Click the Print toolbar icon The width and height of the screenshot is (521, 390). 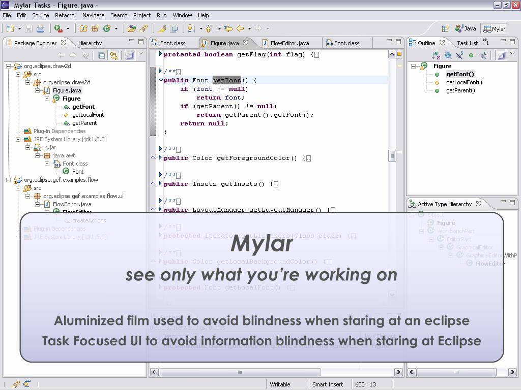tap(40, 29)
